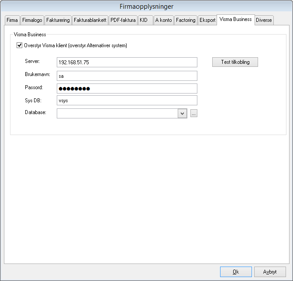Focus the Brukernavn field containing sa
This screenshot has width=293, height=281.
(127, 76)
